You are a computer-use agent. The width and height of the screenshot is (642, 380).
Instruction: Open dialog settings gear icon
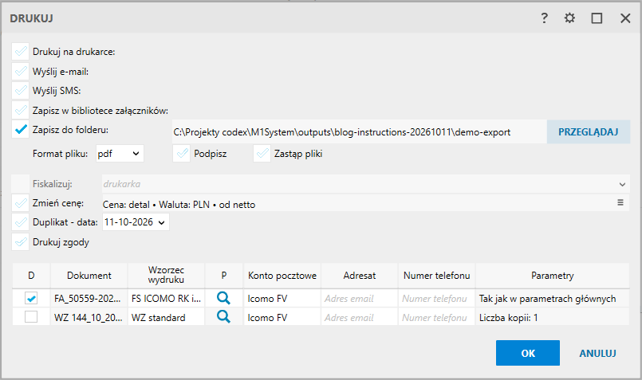(x=569, y=18)
